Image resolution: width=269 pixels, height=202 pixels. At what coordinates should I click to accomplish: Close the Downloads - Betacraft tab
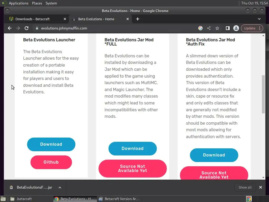tap(65, 19)
